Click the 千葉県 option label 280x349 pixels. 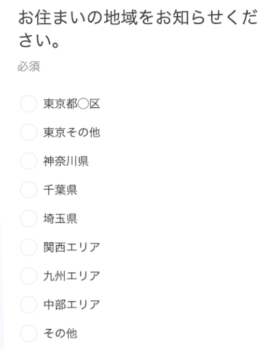coord(60,190)
